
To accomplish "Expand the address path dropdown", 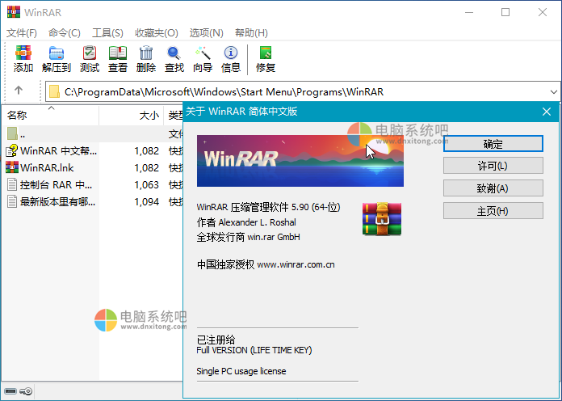I will (553, 92).
